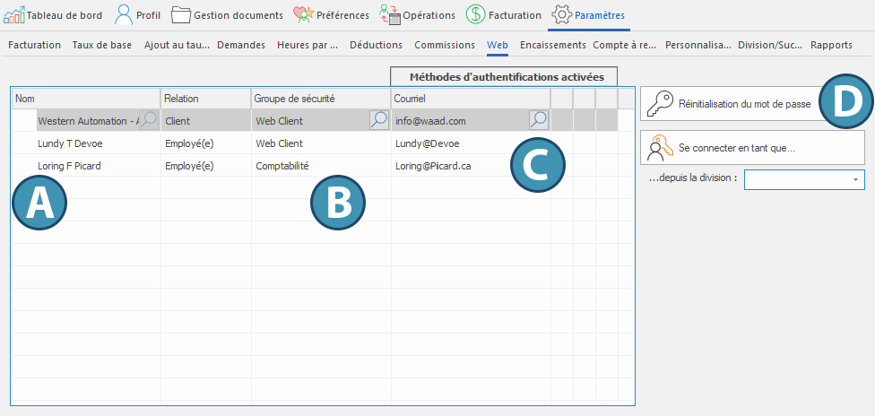Click the Profil person icon
Viewport: 875px width, 416px height.
124,15
